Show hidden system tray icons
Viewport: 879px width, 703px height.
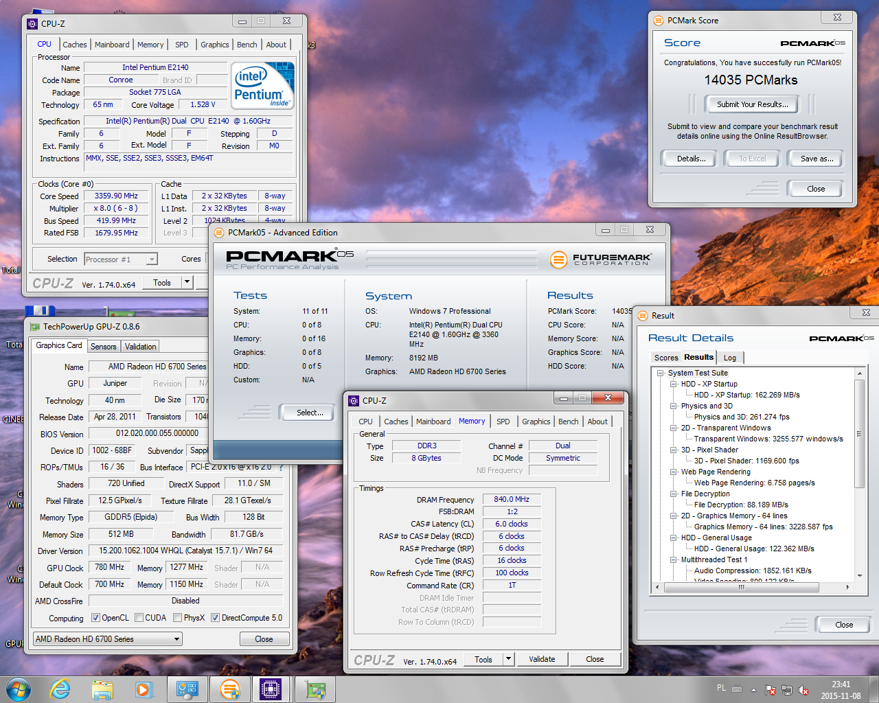[x=753, y=690]
